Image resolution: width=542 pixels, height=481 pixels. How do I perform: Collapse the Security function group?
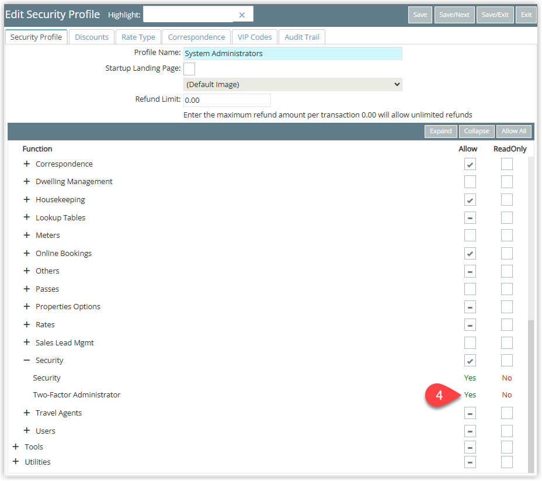(x=27, y=361)
